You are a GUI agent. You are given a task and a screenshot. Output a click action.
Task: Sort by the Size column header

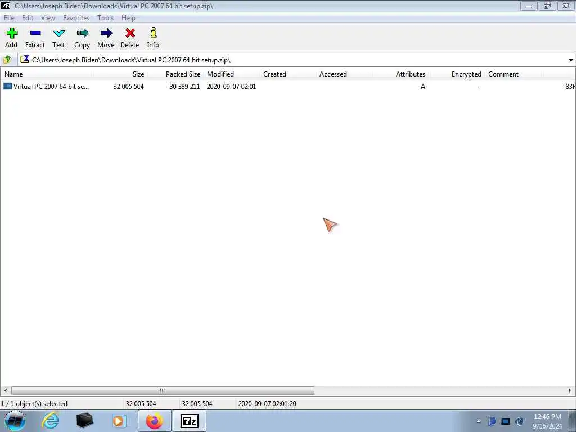pos(120,74)
